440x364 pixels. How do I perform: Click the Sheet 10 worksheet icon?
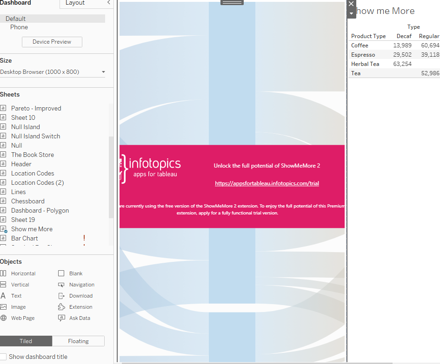3,117
